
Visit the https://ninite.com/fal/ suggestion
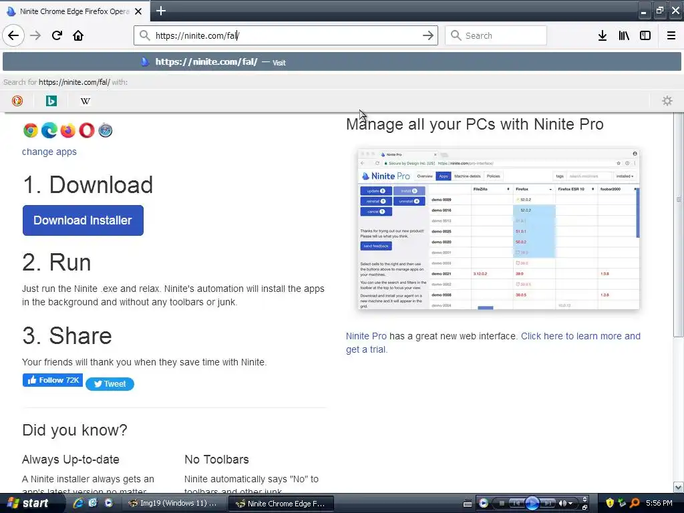tap(342, 62)
